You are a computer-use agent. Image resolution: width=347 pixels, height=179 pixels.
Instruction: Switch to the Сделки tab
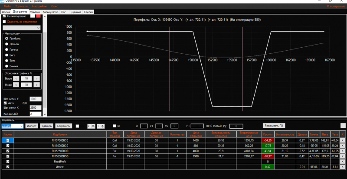[x=88, y=12]
